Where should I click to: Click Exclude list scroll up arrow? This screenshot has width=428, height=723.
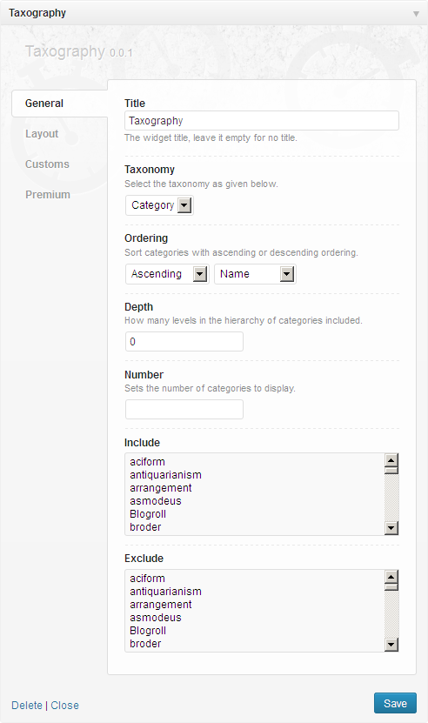tap(391, 576)
